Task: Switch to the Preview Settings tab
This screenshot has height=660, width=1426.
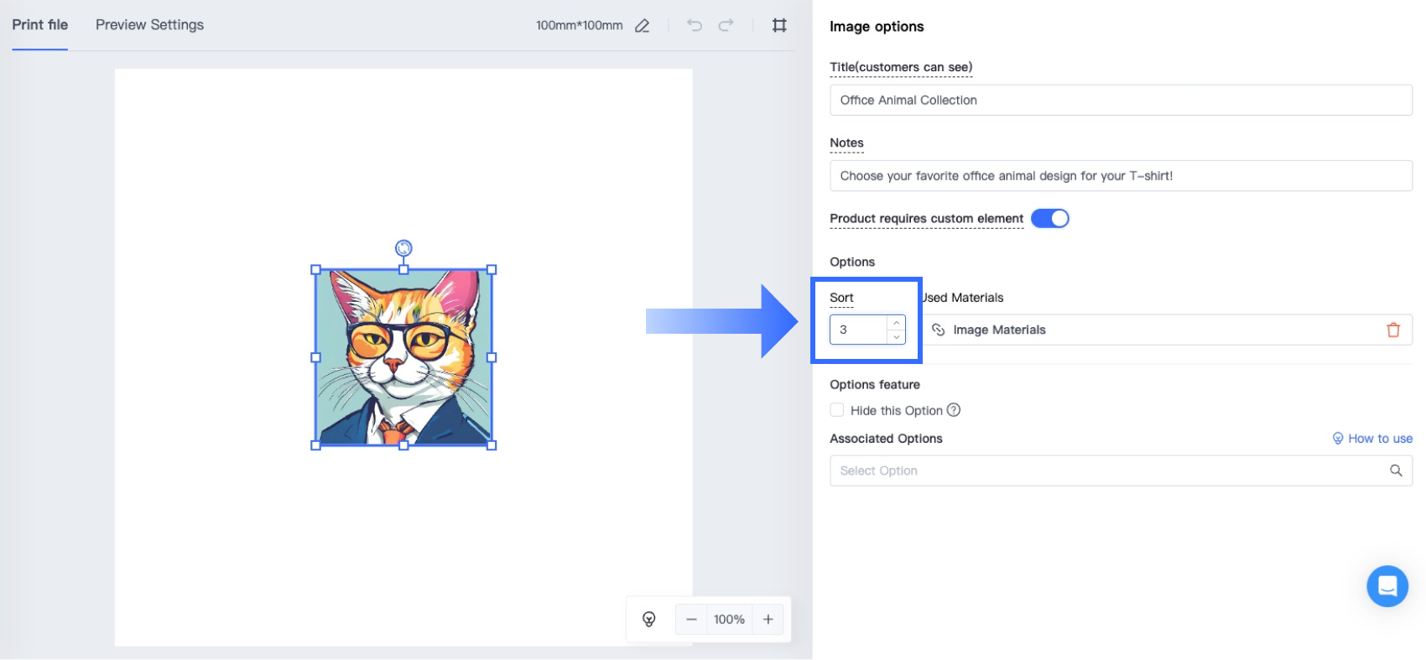Action: tap(149, 25)
